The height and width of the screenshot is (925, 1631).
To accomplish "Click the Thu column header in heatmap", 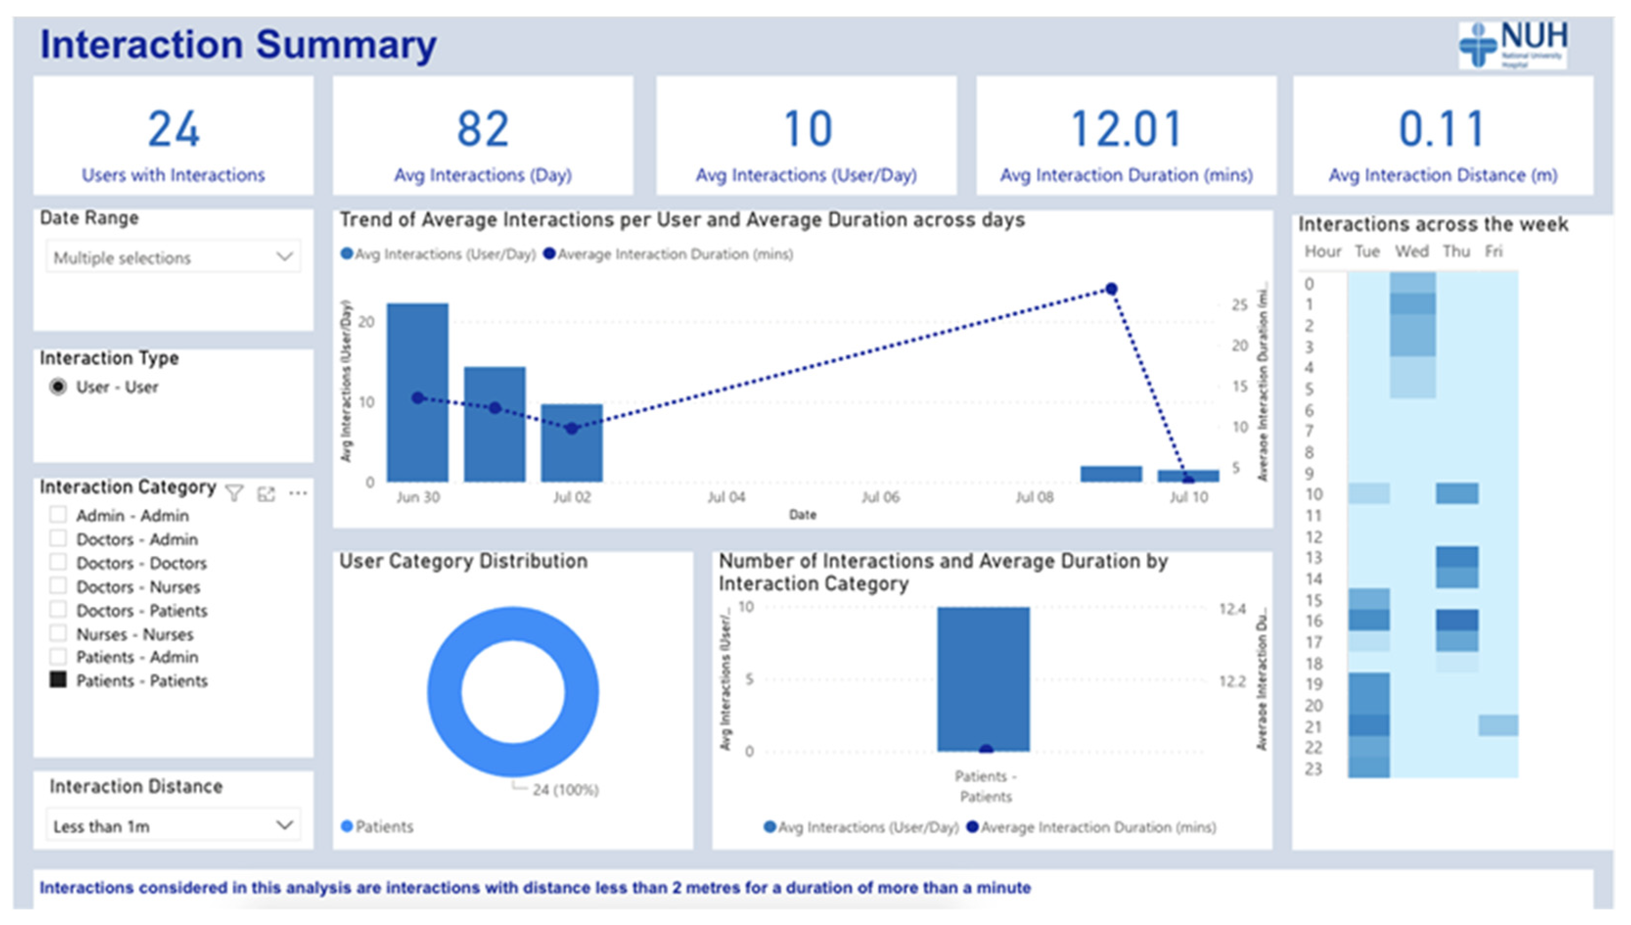I will point(1456,252).
